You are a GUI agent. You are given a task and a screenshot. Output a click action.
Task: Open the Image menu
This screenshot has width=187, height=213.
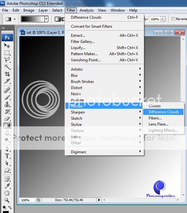pos(29,10)
